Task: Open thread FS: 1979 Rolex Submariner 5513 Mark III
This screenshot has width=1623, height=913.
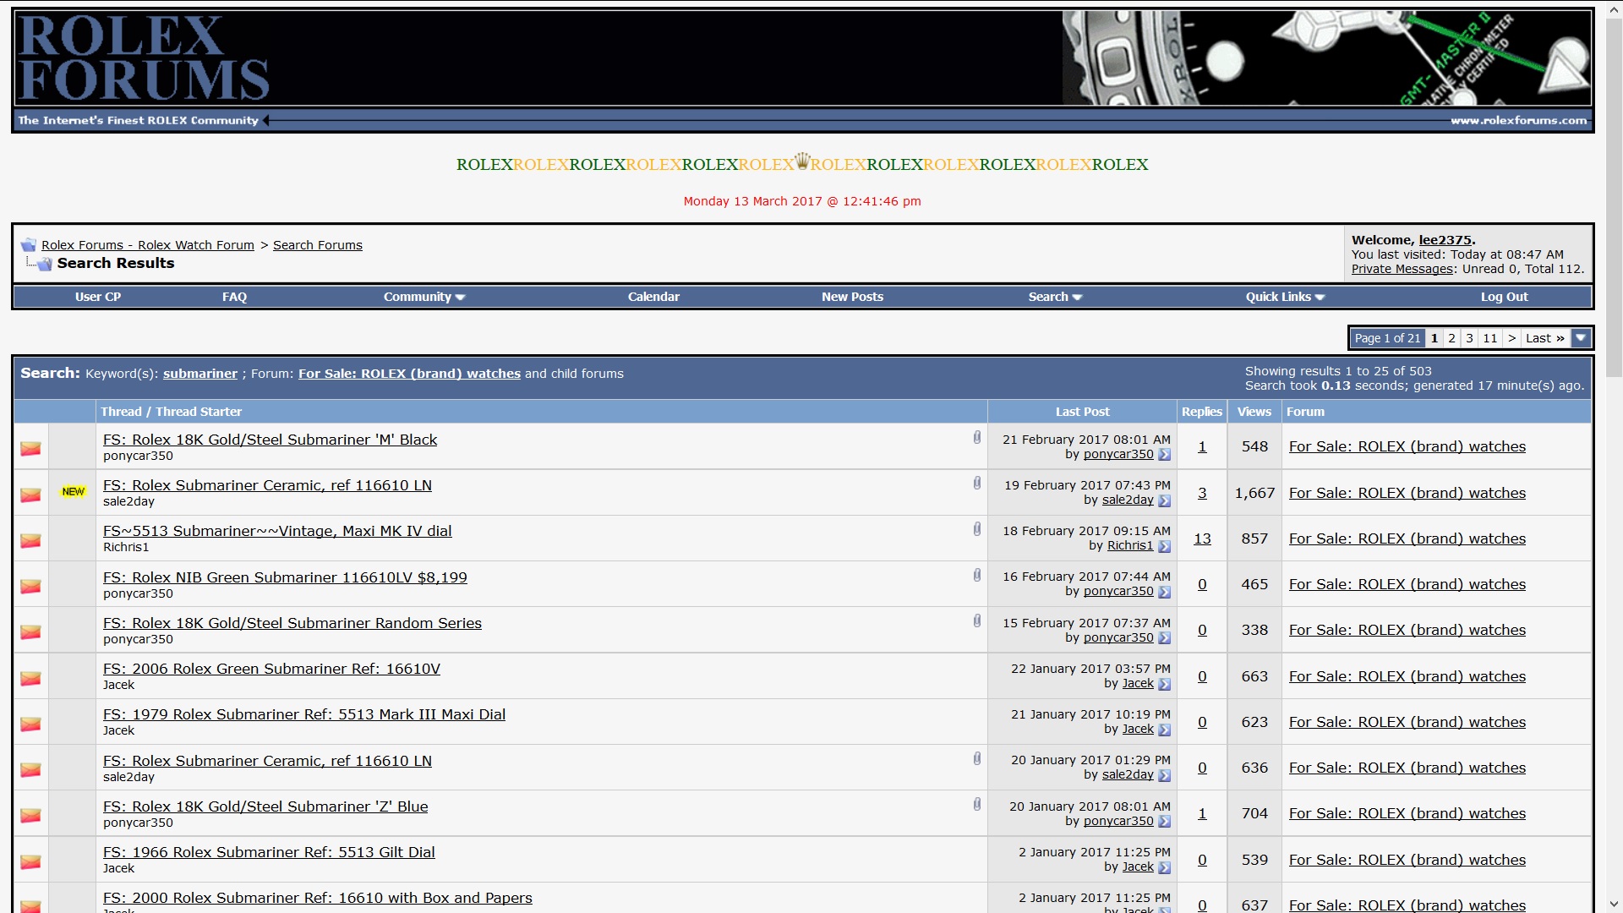Action: click(304, 714)
